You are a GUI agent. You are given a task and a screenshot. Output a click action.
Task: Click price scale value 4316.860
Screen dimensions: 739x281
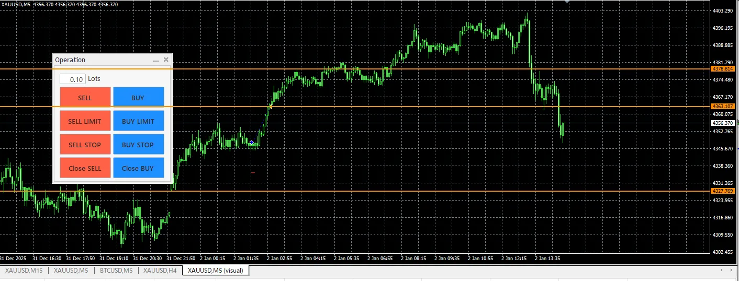[724, 217]
